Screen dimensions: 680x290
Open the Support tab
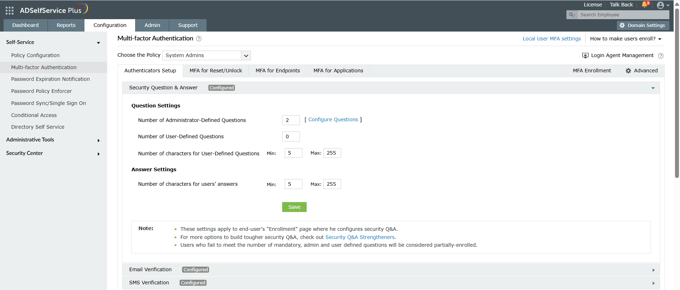(188, 25)
